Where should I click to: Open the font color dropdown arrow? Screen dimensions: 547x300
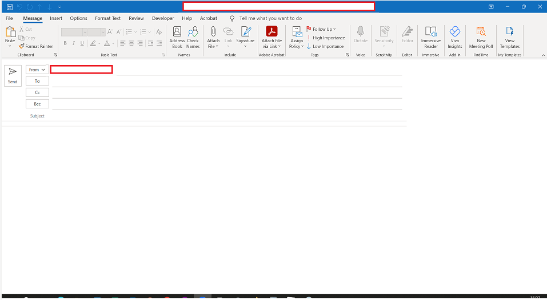tap(113, 43)
